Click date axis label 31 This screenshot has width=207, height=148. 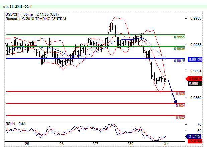click(166, 144)
